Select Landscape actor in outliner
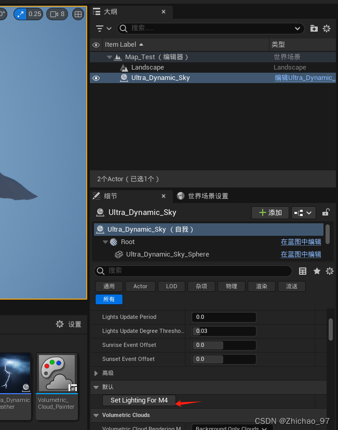Image resolution: width=338 pixels, height=430 pixels. (x=213, y=68)
